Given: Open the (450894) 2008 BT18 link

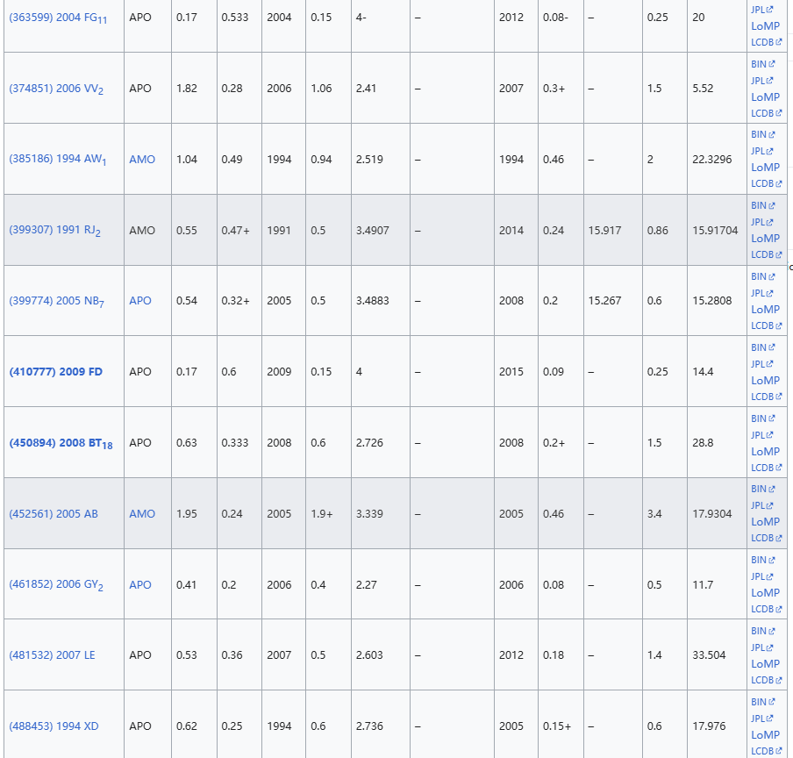Looking at the screenshot, I should 61,443.
